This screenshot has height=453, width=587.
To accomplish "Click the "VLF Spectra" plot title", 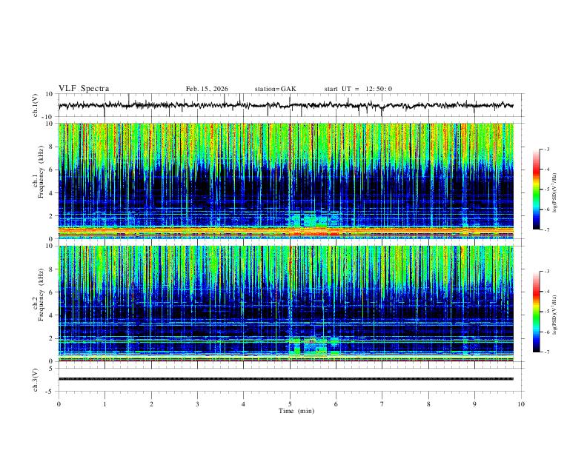I will [84, 89].
